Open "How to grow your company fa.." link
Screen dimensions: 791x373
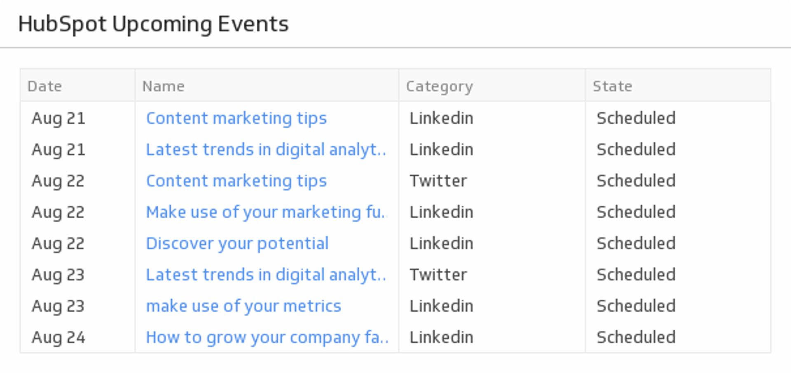tap(267, 338)
